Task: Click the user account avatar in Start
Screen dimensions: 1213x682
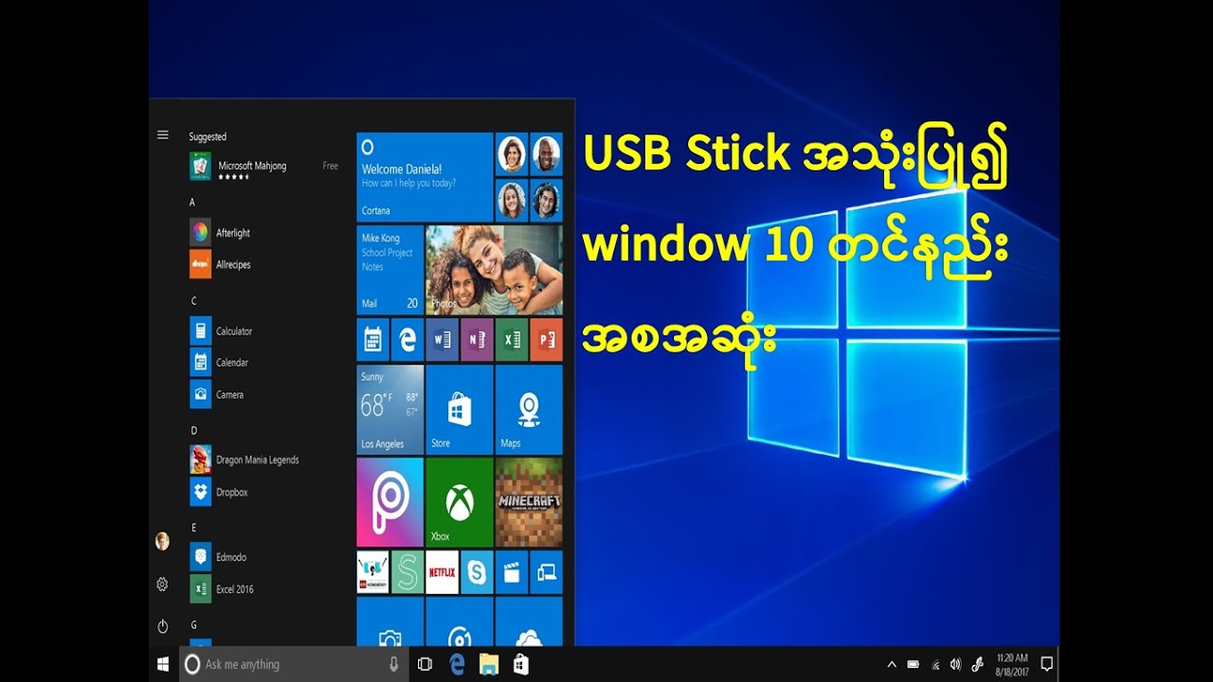Action: (162, 541)
